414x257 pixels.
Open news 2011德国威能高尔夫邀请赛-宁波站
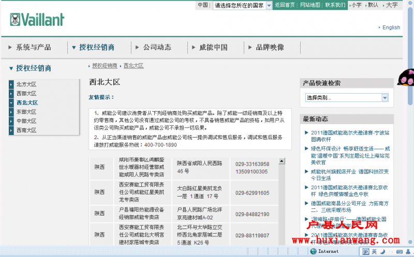coord(350,136)
